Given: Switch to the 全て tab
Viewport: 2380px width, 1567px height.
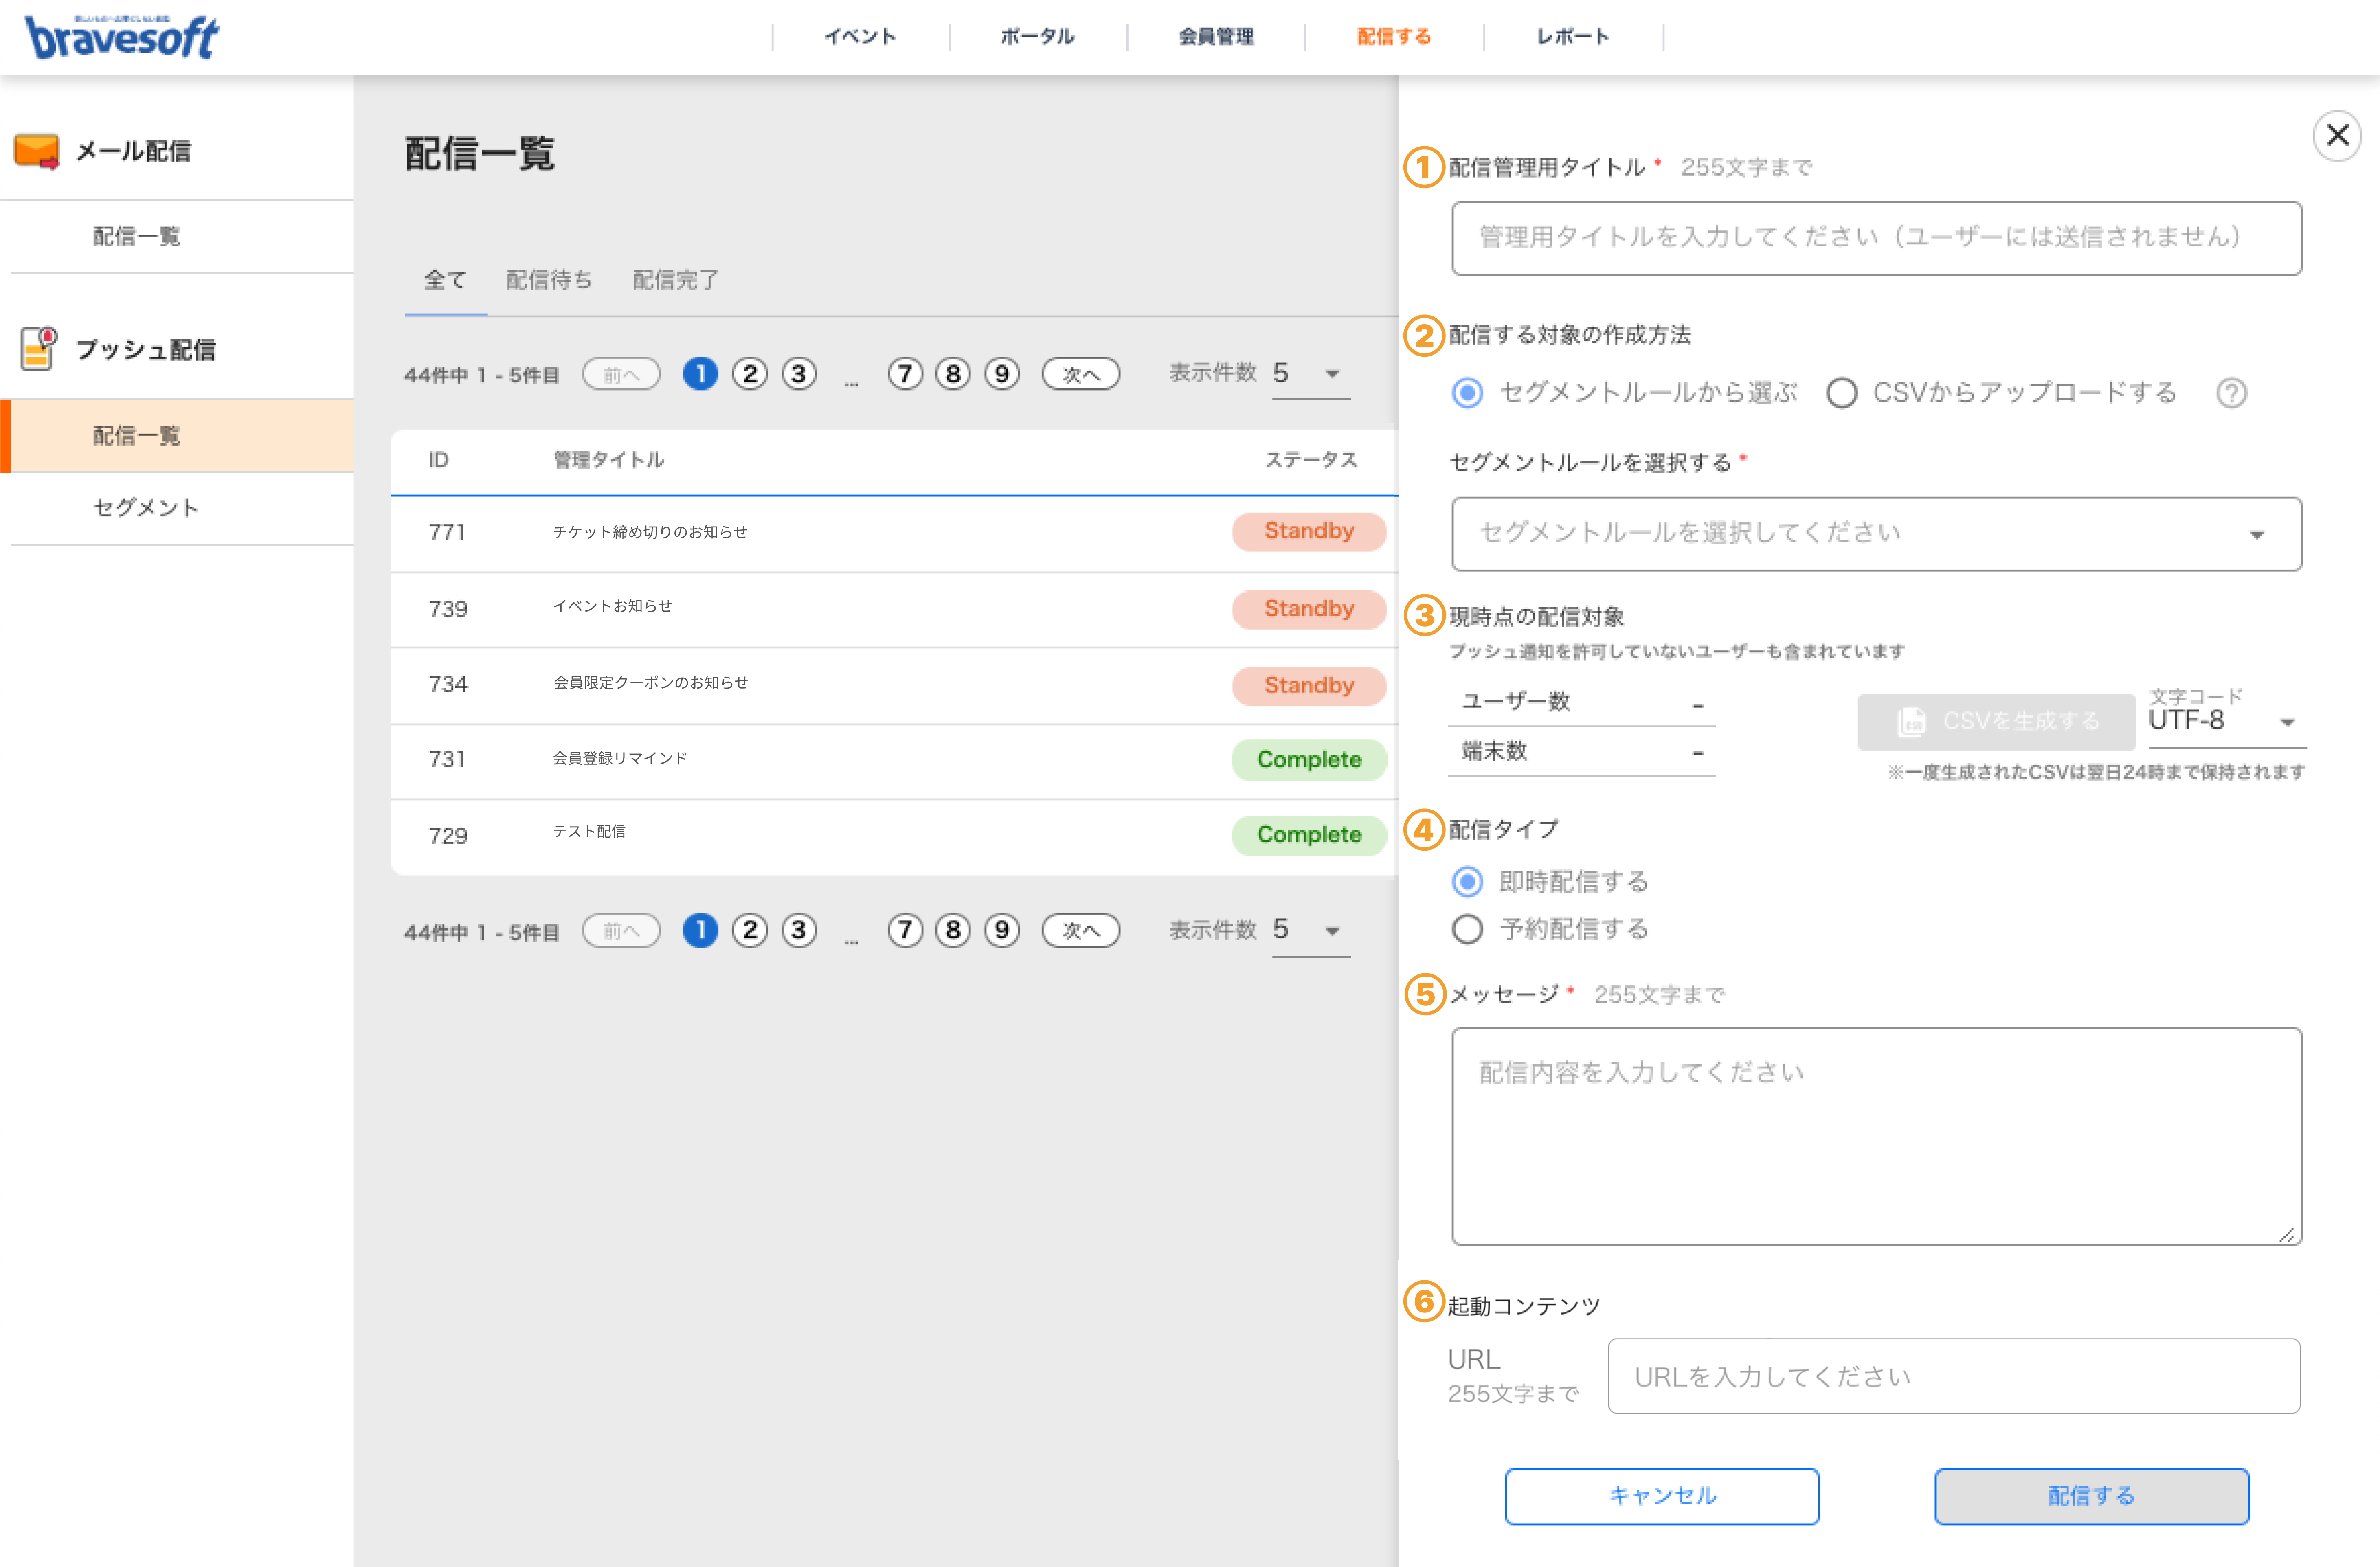Looking at the screenshot, I should coord(445,280).
